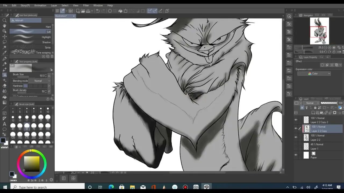
Task: Open layer blending mode Normal dropdown
Action: pyautogui.click(x=312, y=103)
